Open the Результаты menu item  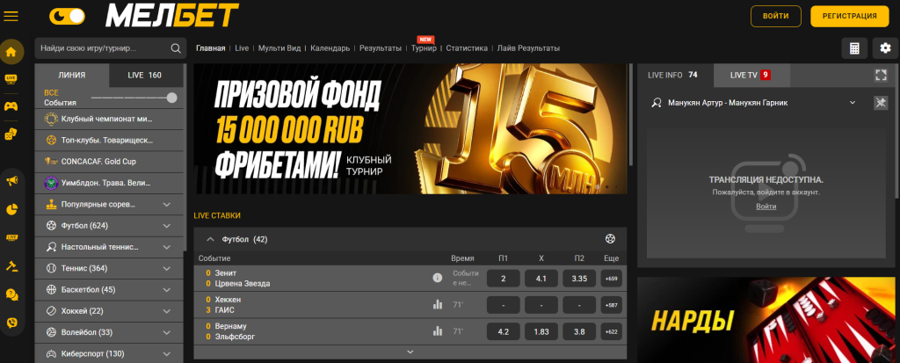(381, 48)
